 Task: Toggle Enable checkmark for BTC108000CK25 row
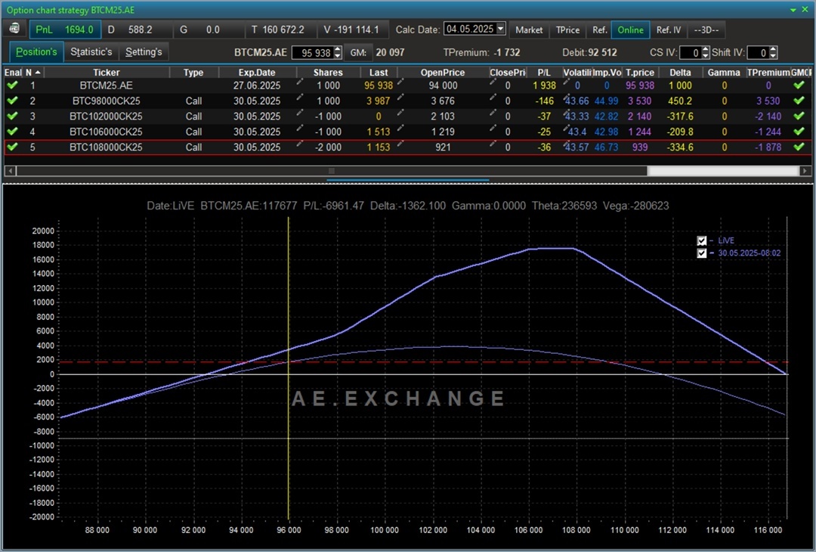[13, 147]
